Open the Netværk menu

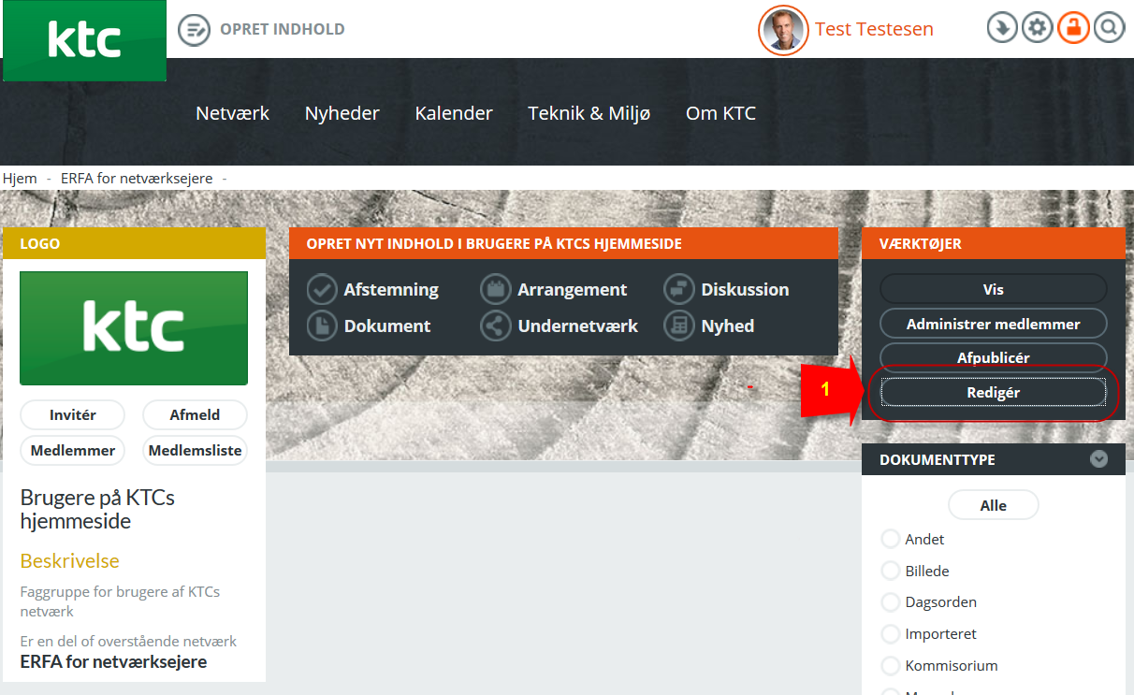232,113
